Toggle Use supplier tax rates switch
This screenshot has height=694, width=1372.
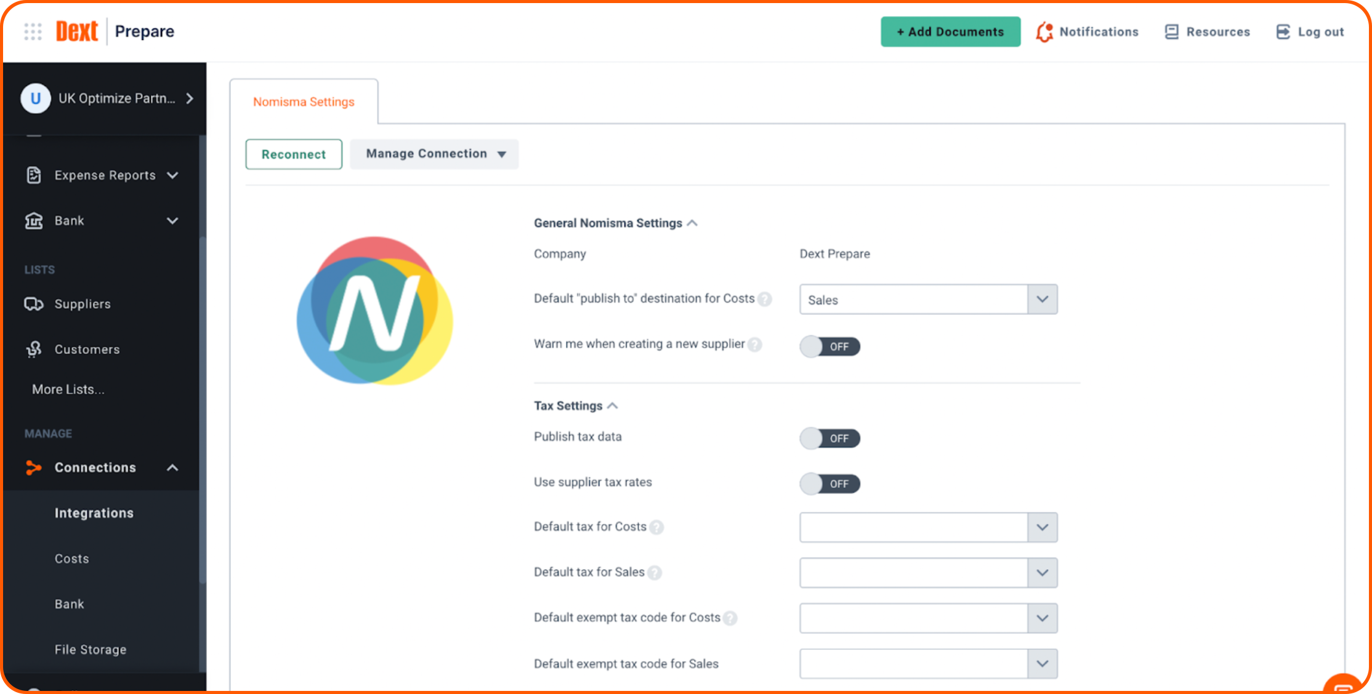point(829,484)
